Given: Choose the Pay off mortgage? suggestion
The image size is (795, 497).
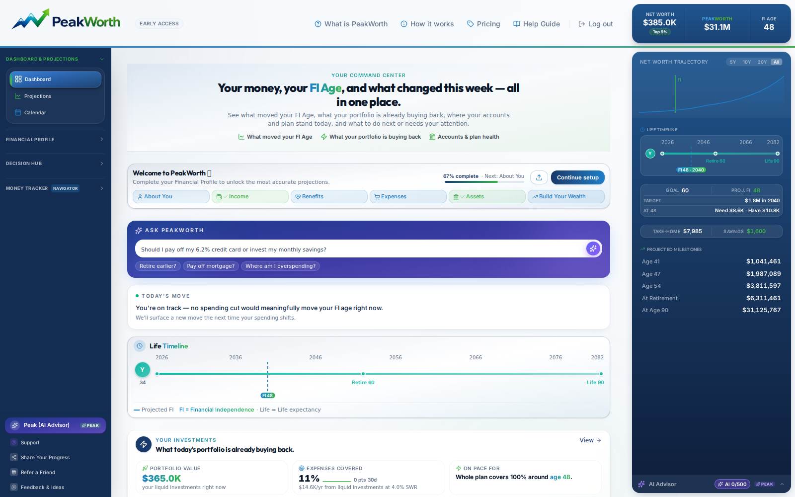Looking at the screenshot, I should tap(211, 266).
